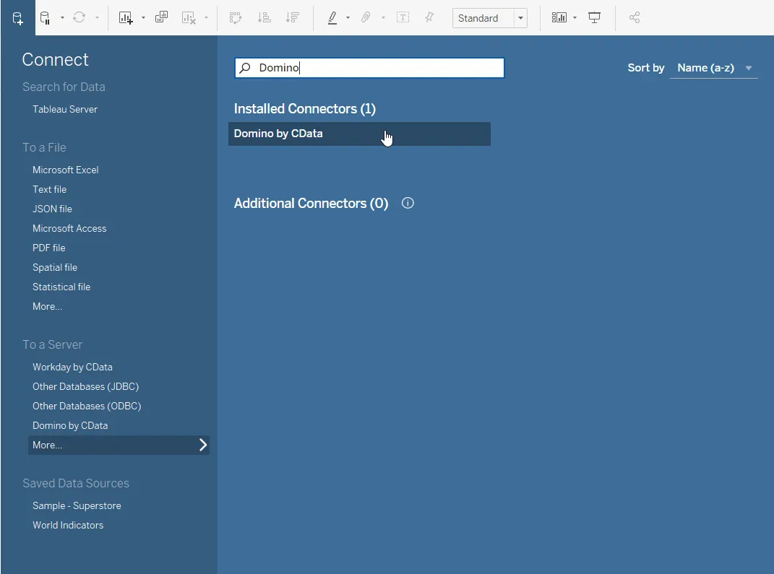
Task: Click the highlight pen icon
Action: pyautogui.click(x=332, y=18)
